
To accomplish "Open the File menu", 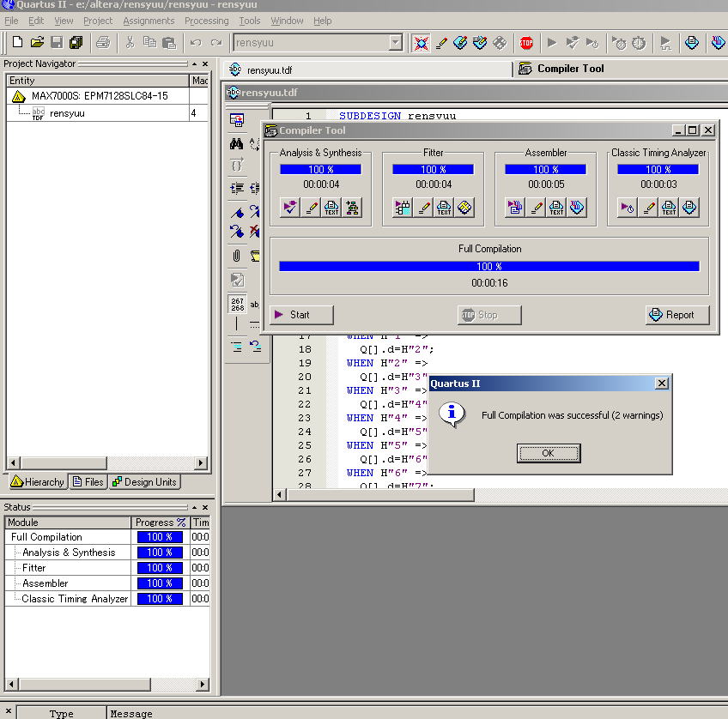I will tap(11, 21).
